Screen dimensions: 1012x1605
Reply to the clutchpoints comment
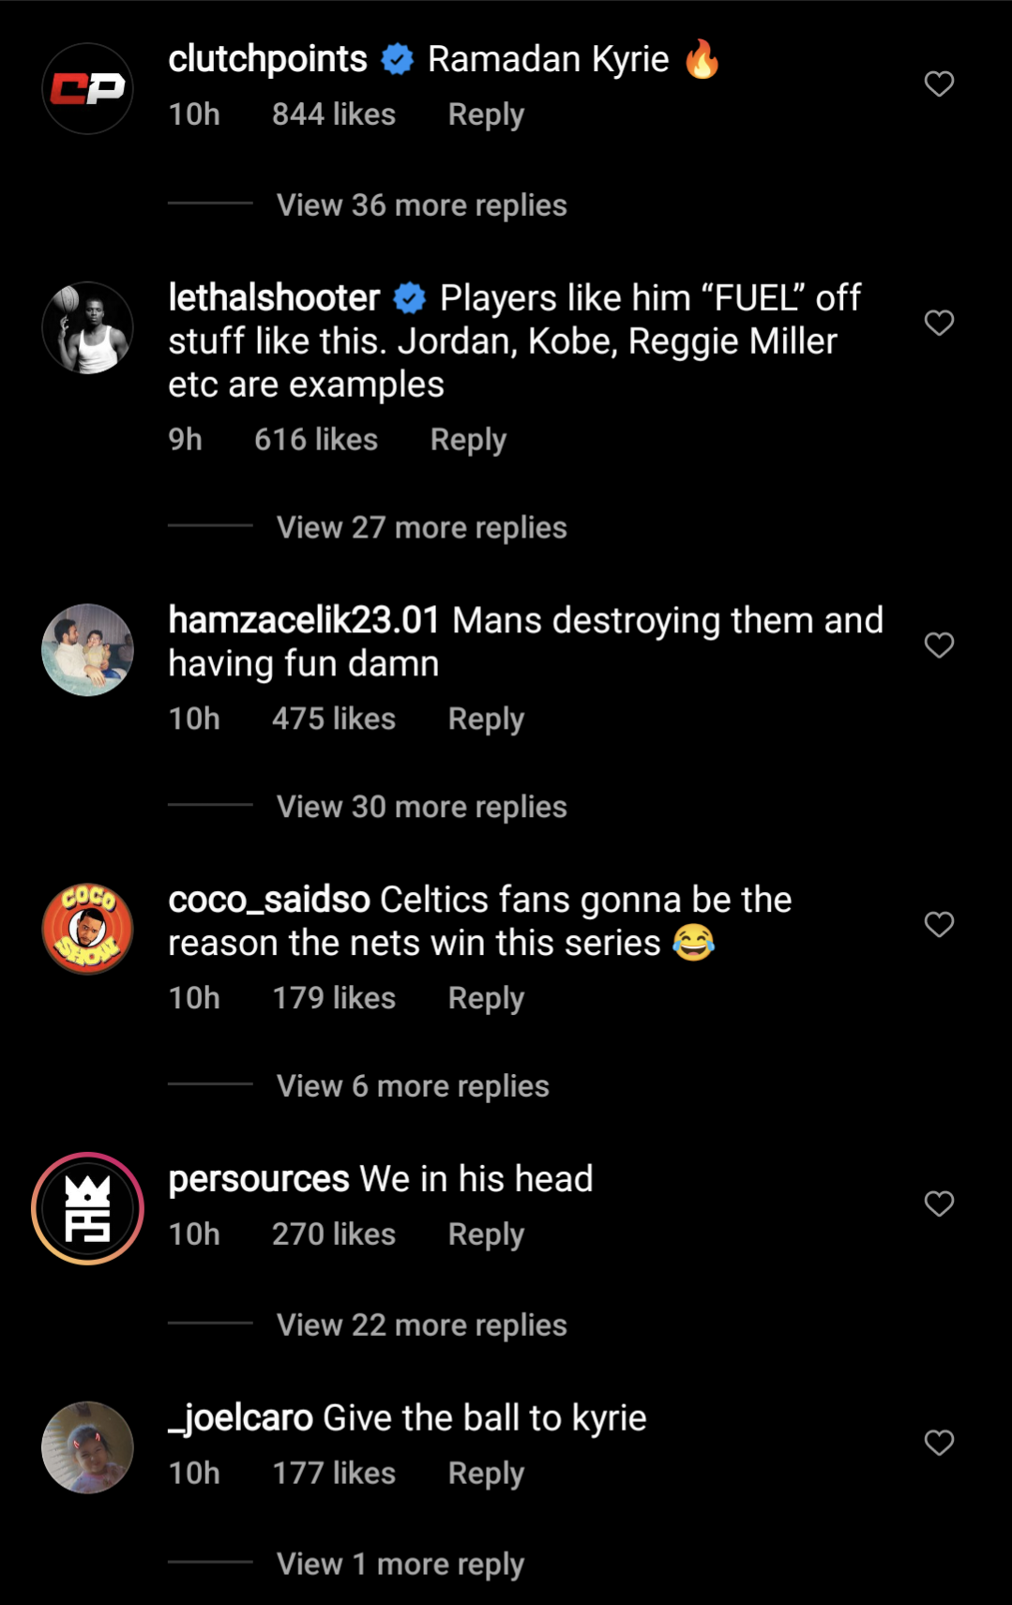click(x=486, y=114)
